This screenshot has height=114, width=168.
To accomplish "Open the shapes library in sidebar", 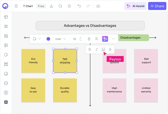I will coord(6,36).
